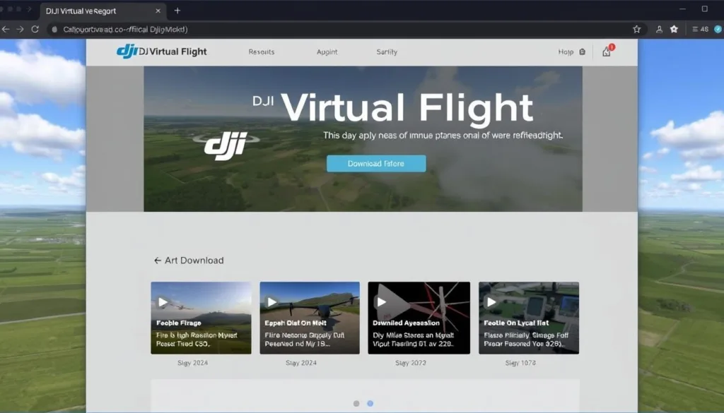This screenshot has width=724, height=413.
Task: Click the small icon beside Holp
Action: pos(583,52)
